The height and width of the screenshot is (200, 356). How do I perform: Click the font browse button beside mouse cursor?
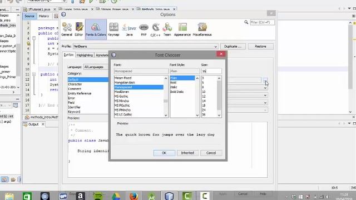point(265,80)
